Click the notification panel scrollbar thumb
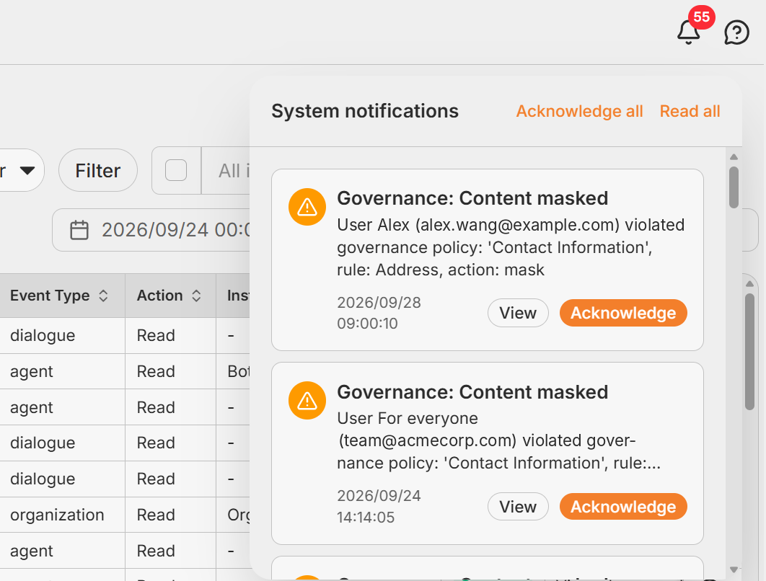 click(734, 187)
